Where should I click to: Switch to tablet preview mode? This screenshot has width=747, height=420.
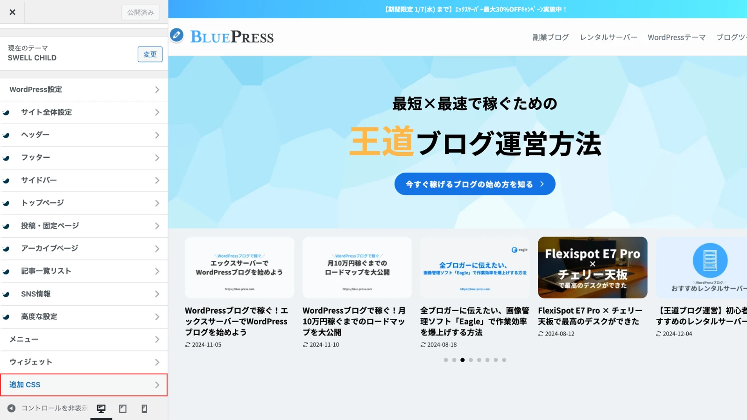pos(123,409)
